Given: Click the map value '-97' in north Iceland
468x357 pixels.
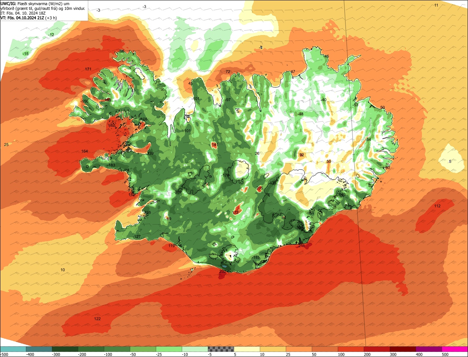Looking at the screenshot, I should click(x=228, y=100).
